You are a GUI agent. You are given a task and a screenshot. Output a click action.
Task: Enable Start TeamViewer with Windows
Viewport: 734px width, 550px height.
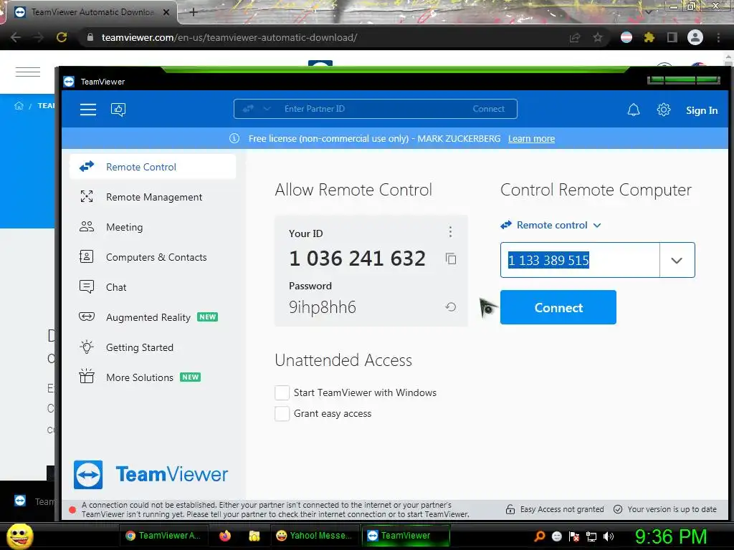point(282,393)
